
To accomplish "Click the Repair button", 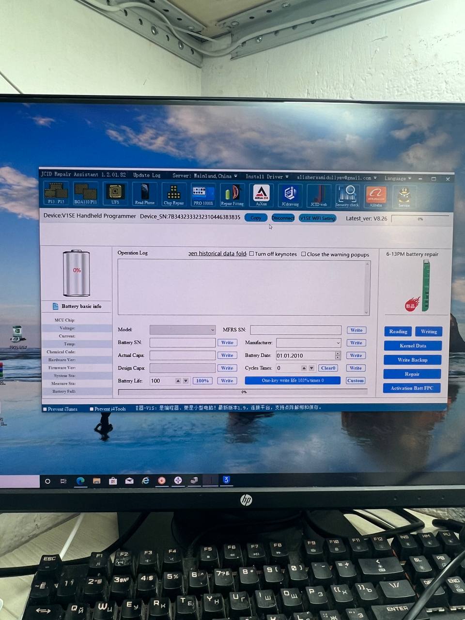I will coord(412,374).
